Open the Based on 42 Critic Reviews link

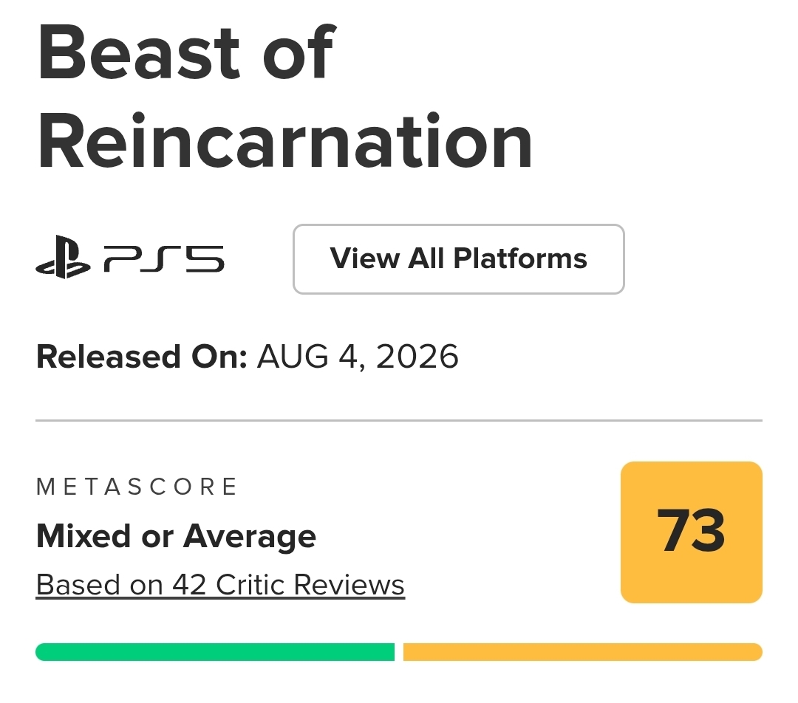click(220, 585)
